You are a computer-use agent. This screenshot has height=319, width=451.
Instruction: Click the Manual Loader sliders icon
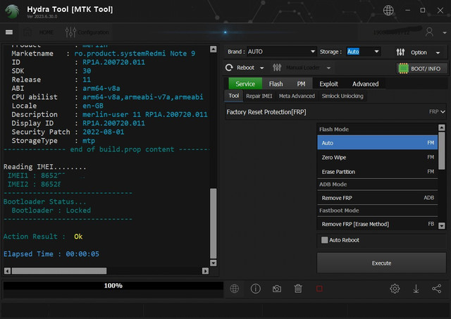(x=277, y=68)
